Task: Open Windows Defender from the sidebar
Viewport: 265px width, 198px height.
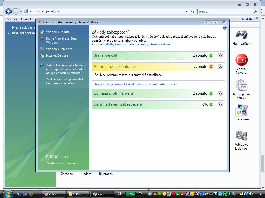Action: [x=59, y=49]
